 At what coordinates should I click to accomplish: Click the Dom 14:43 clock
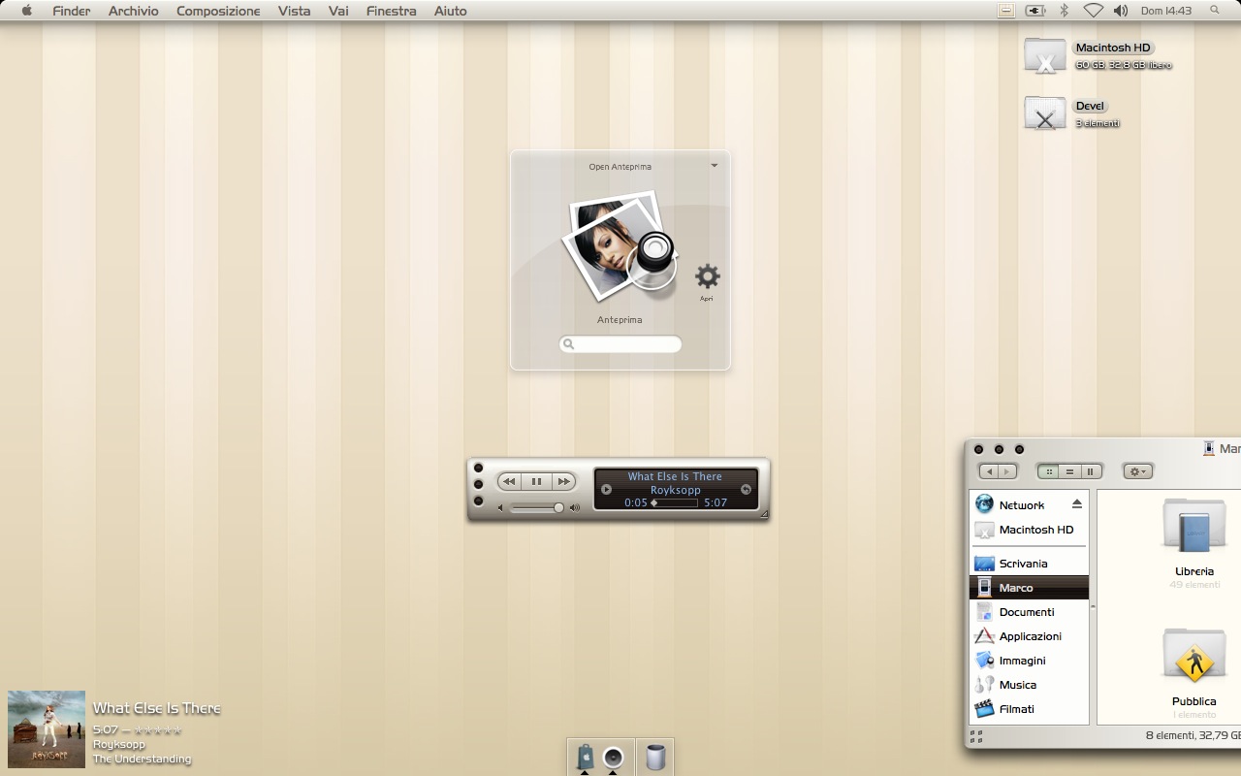1166,11
